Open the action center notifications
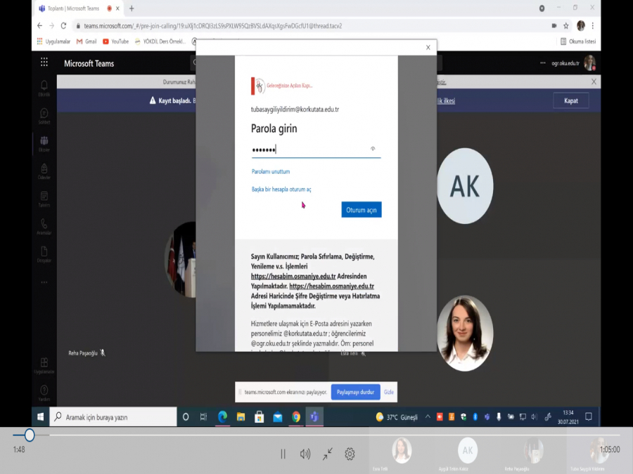 tap(589, 416)
